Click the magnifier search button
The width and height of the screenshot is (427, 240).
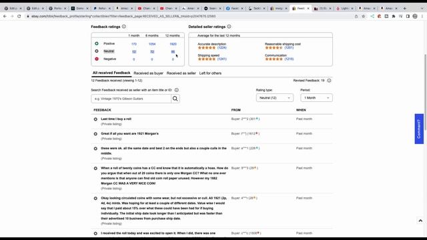[x=175, y=99]
